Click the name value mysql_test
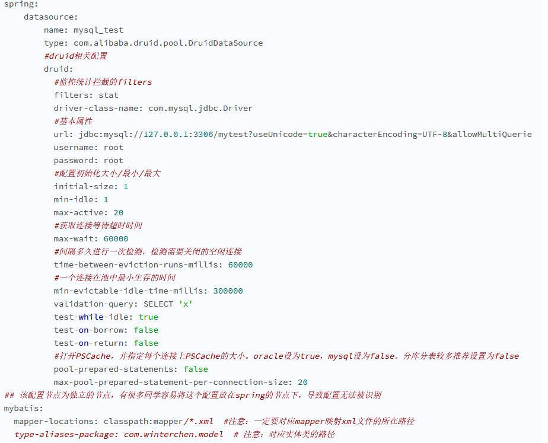This screenshot has height=443, width=548. 98,30
